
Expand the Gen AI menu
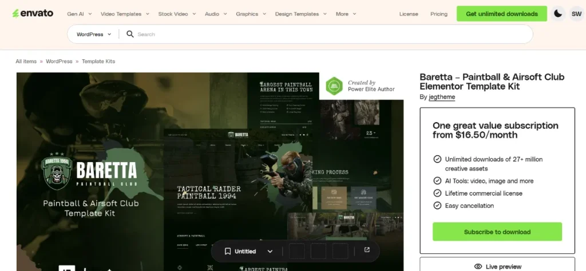(78, 14)
